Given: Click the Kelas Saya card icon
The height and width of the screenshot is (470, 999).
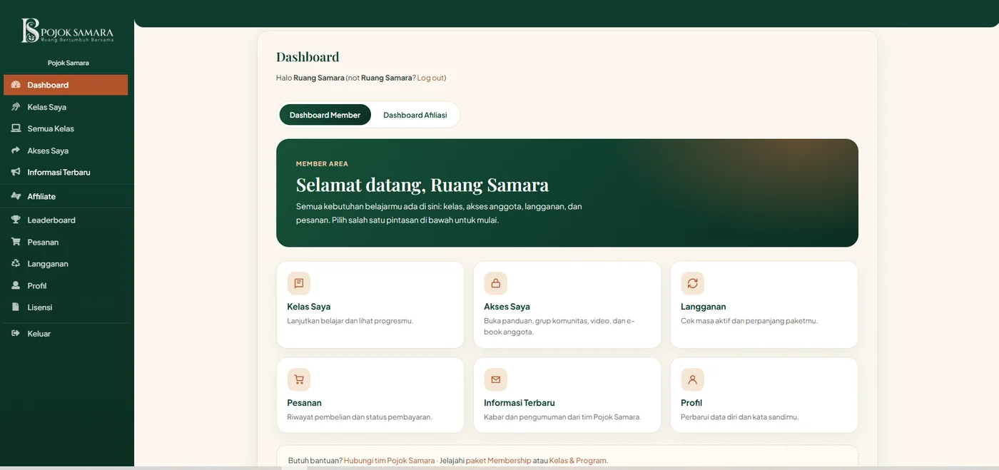Looking at the screenshot, I should [x=299, y=283].
